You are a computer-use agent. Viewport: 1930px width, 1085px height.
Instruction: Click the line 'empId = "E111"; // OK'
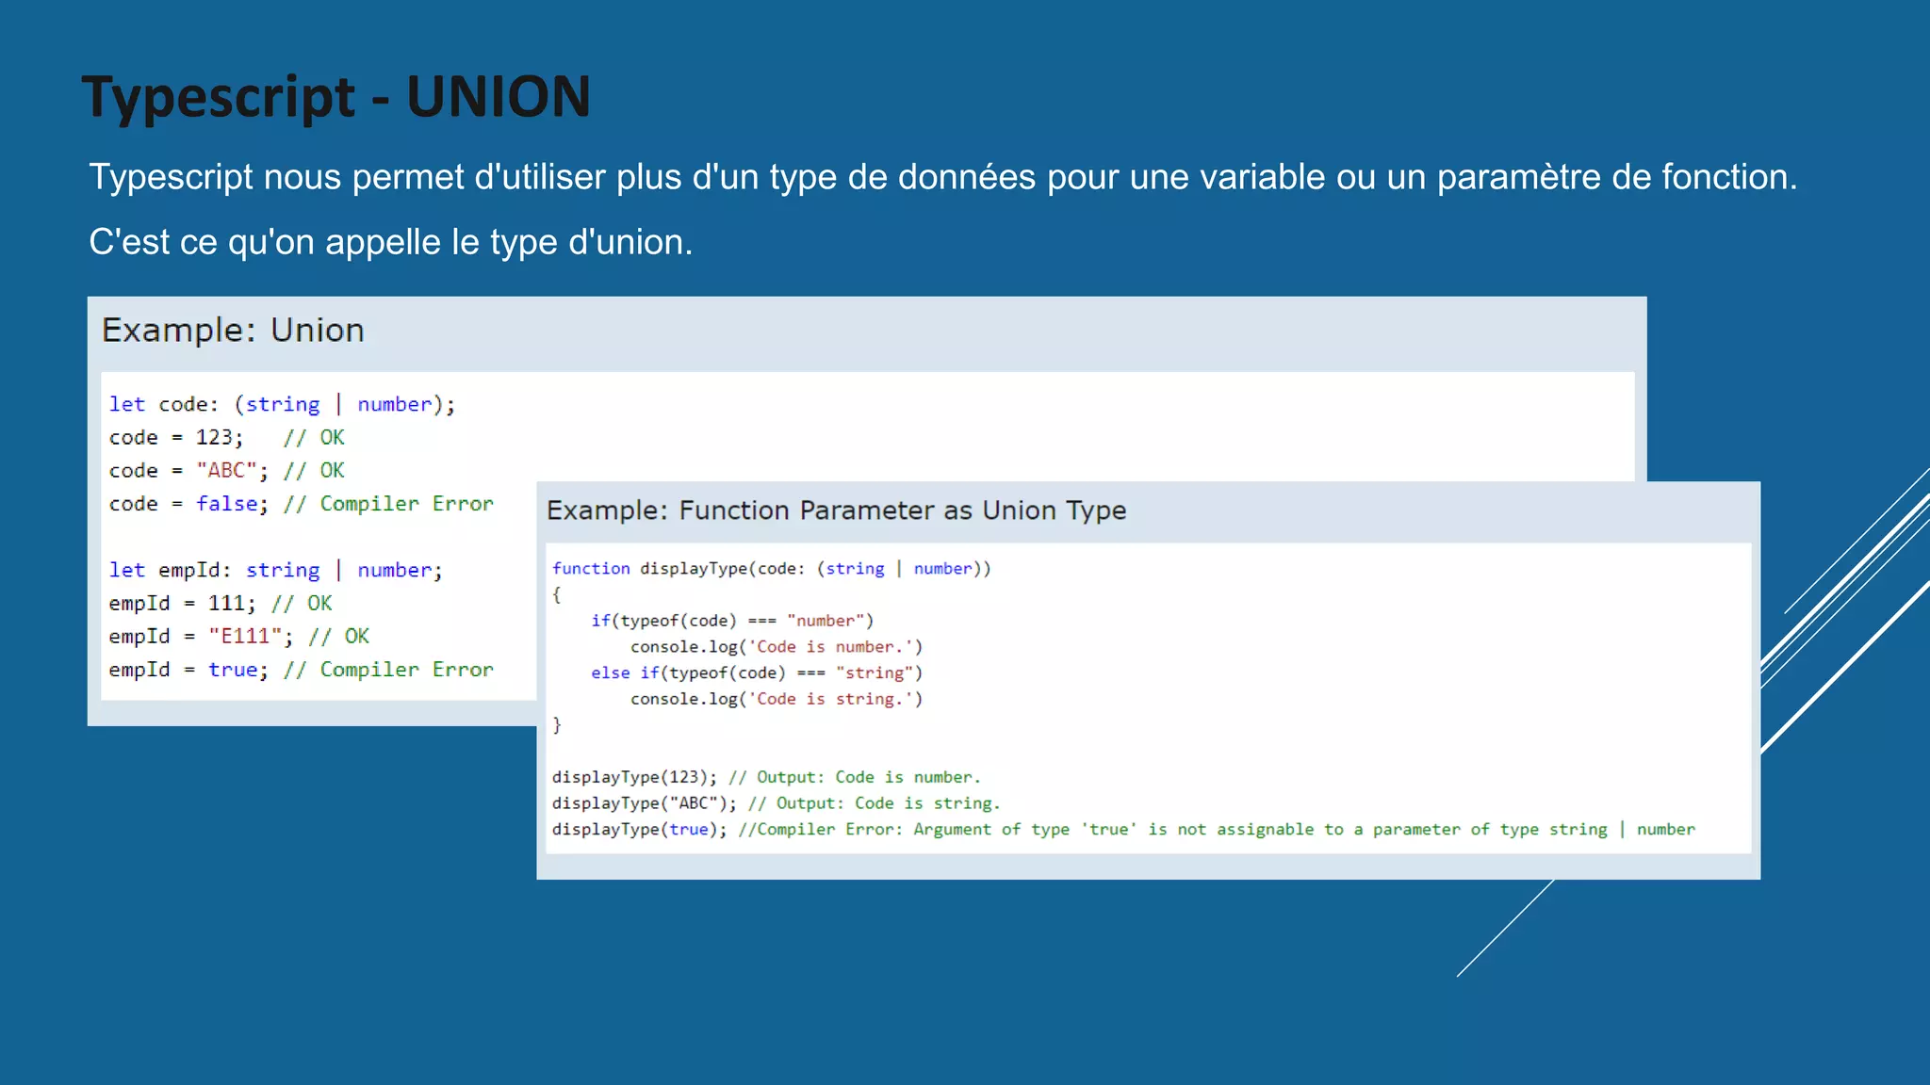pos(238,636)
